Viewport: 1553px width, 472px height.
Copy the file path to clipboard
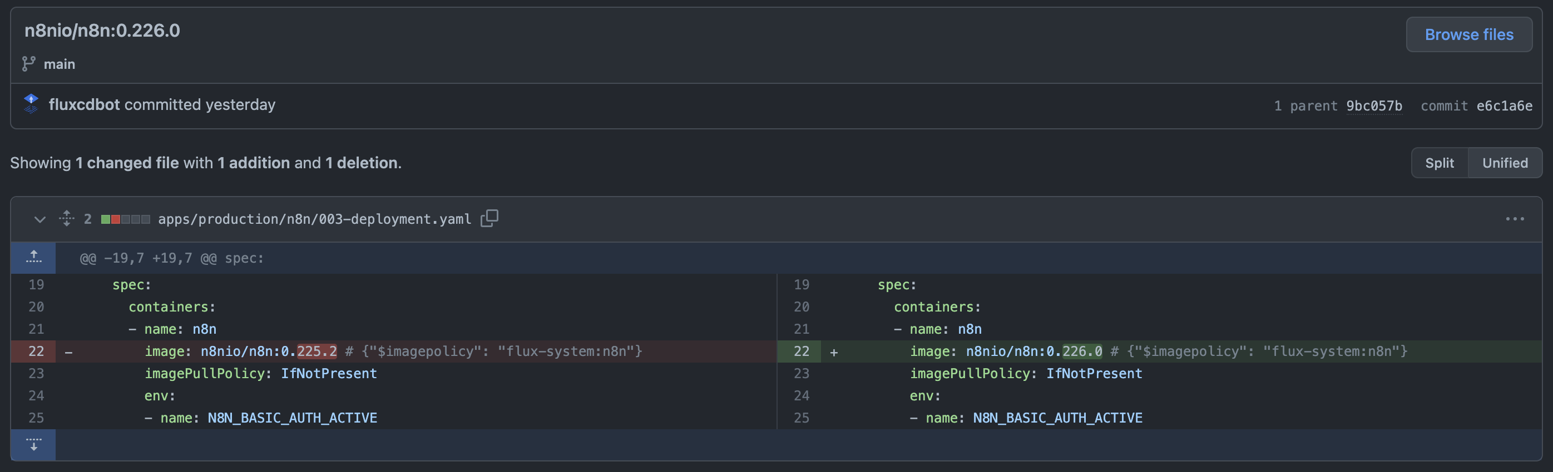click(489, 218)
